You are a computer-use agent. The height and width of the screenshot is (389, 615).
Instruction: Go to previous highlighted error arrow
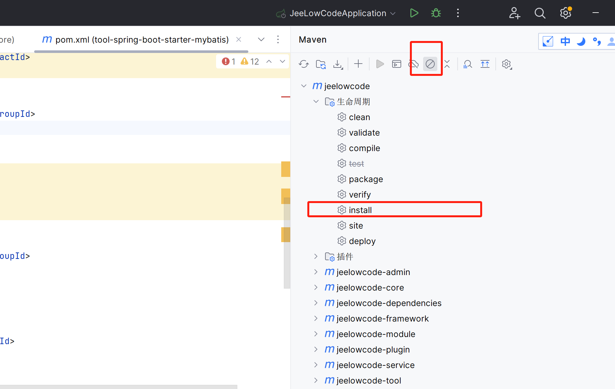[269, 61]
